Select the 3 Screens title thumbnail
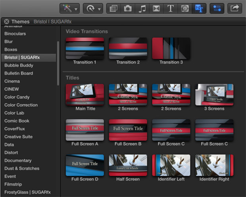246x197 pixels. click(x=214, y=95)
